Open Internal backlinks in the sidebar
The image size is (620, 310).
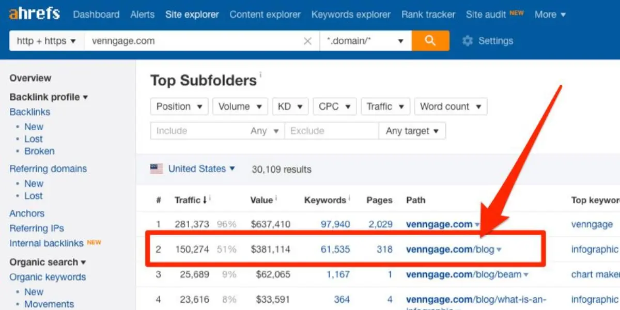click(x=47, y=243)
